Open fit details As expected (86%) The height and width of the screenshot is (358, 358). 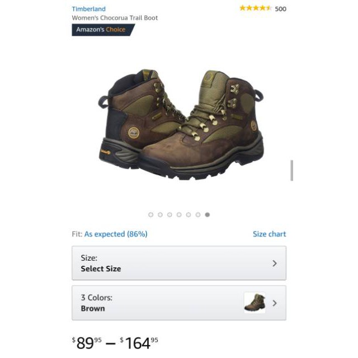[x=116, y=234]
